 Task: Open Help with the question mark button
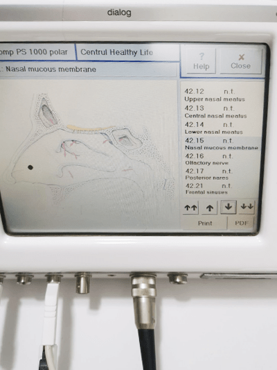click(202, 61)
